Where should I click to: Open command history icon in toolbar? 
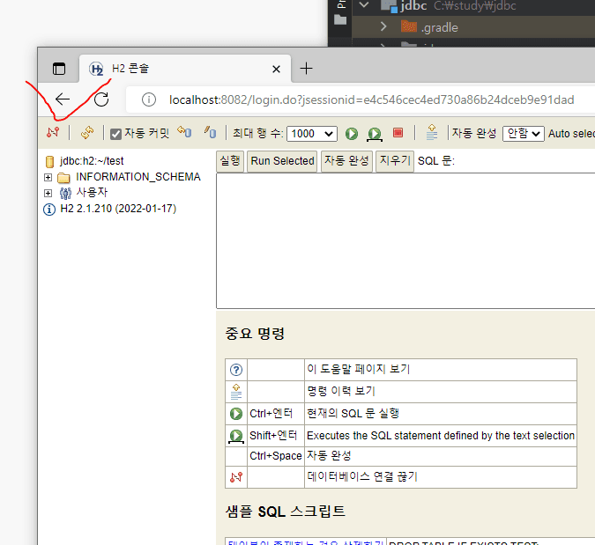coord(431,133)
